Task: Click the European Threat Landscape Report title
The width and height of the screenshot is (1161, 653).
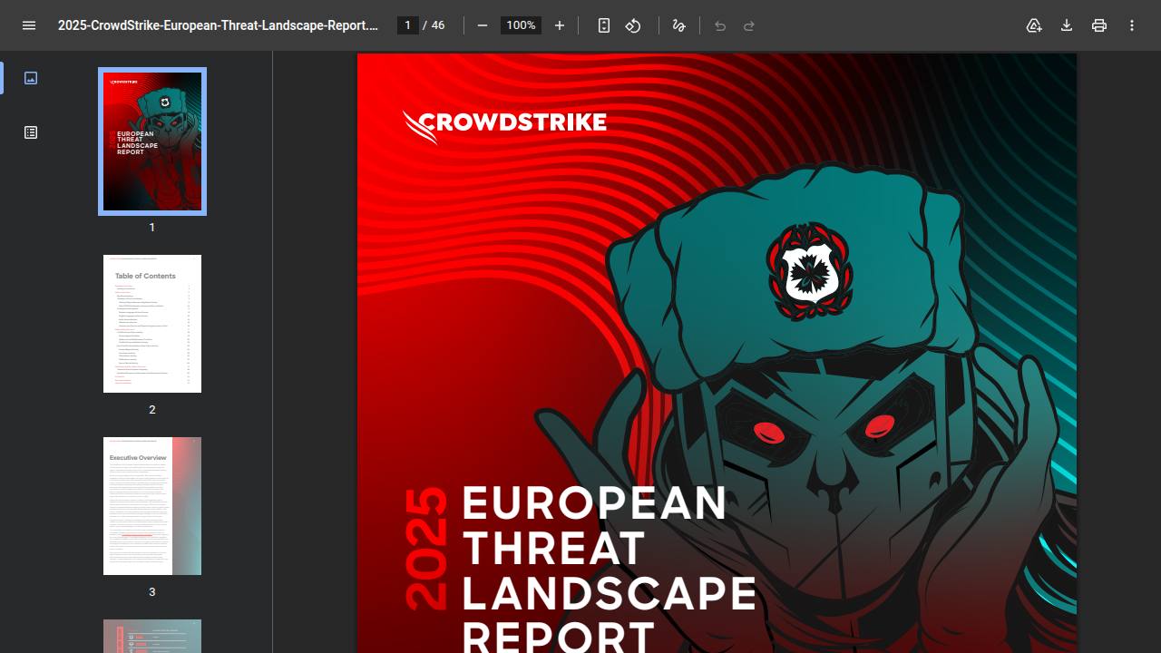Action: pos(609,569)
